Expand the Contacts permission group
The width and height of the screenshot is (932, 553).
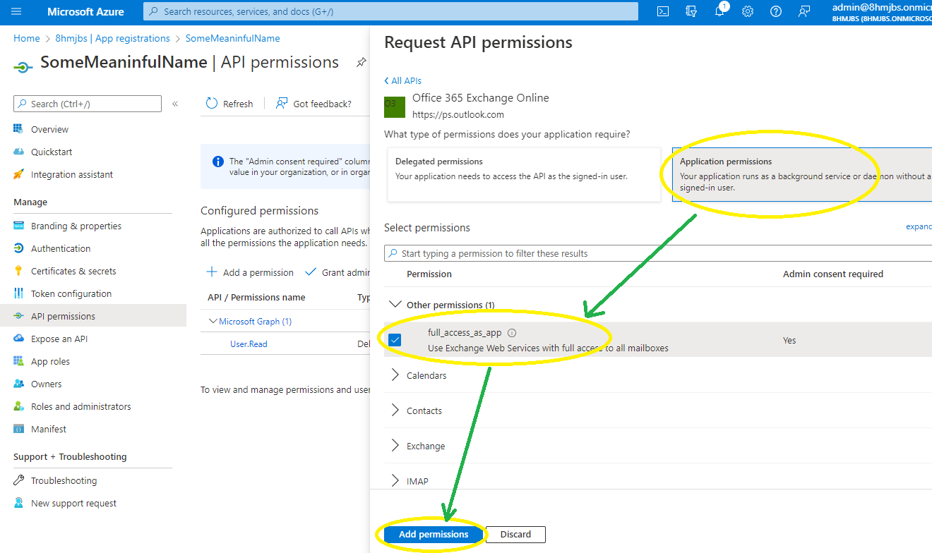click(x=395, y=411)
